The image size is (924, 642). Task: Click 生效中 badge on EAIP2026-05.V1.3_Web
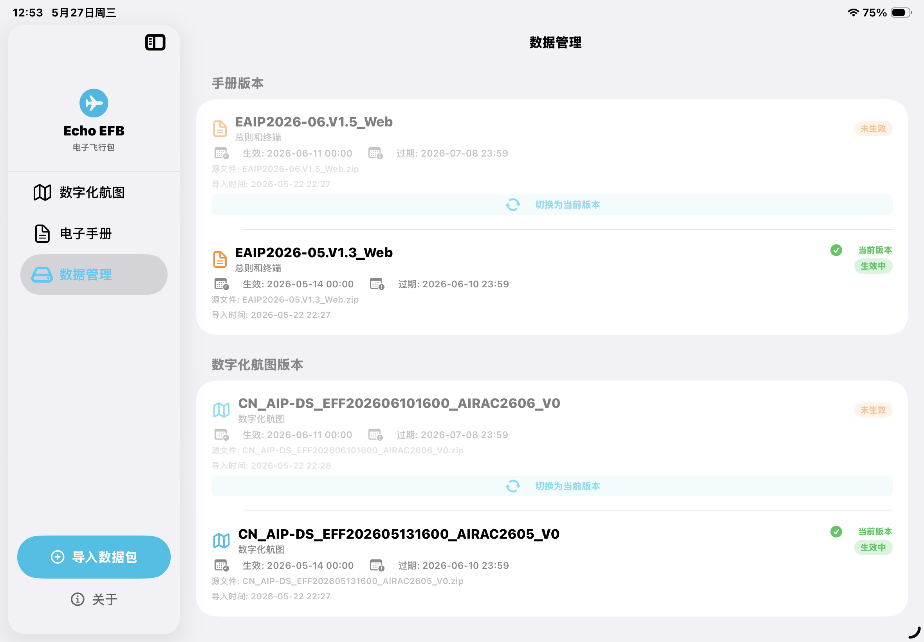click(873, 266)
